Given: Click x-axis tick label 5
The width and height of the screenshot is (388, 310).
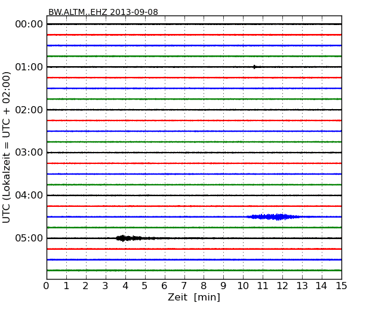Looking at the screenshot, I should click(x=145, y=286).
